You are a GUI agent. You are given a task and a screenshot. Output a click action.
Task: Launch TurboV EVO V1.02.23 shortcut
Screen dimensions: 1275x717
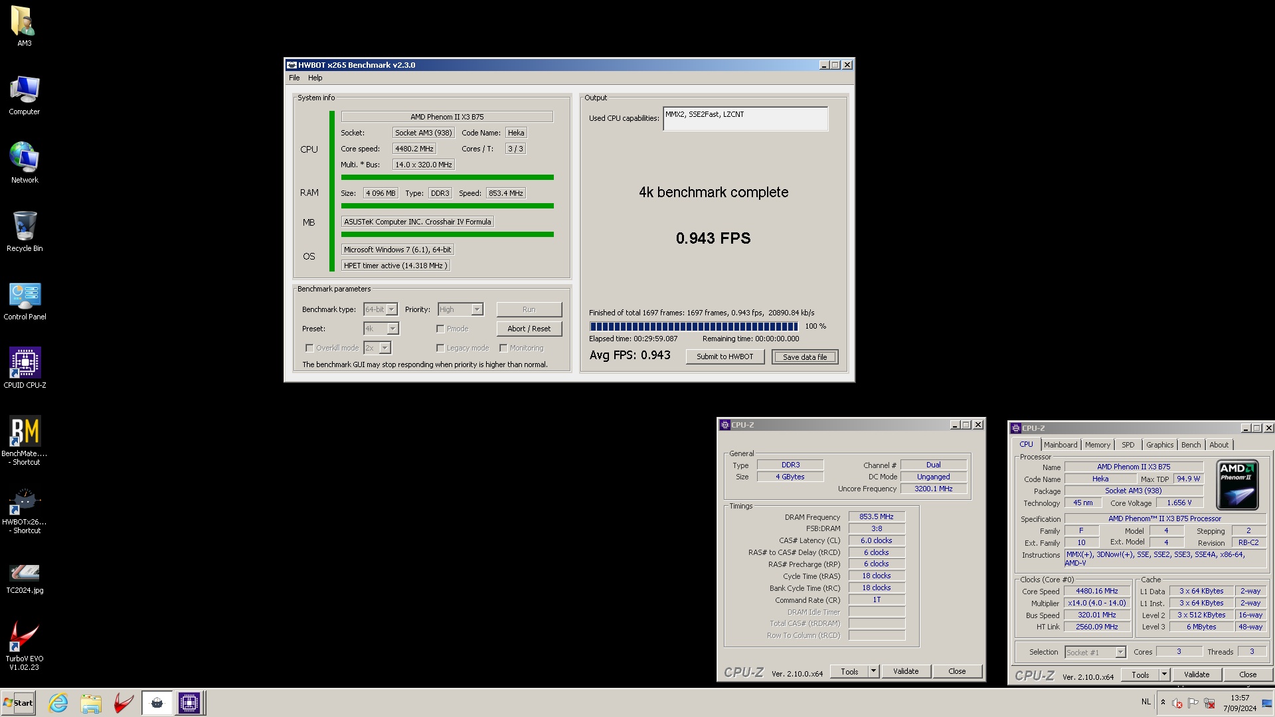pyautogui.click(x=25, y=646)
